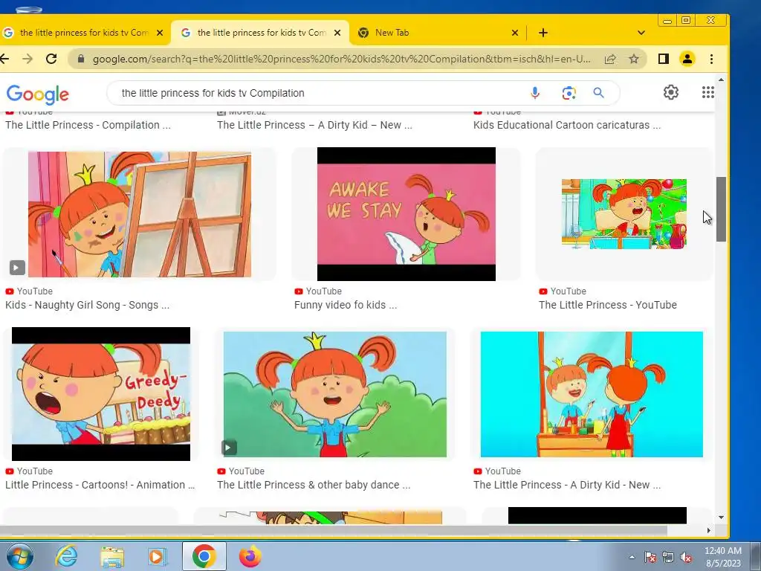Open the Dirty Kid mirror thumbnail

pos(592,394)
